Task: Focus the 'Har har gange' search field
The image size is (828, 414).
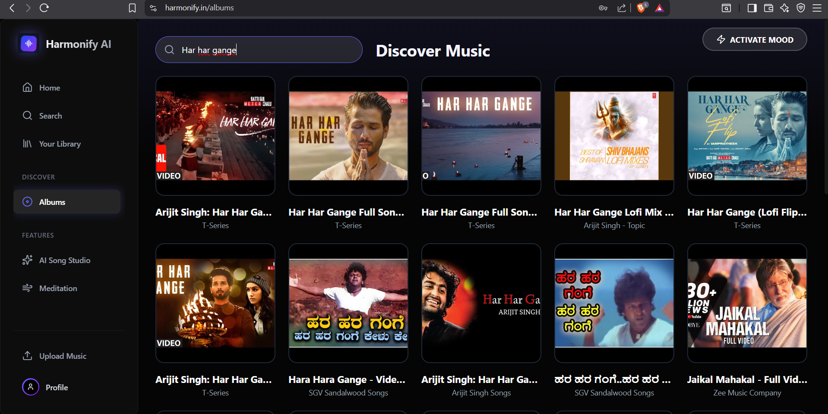Action: 259,50
